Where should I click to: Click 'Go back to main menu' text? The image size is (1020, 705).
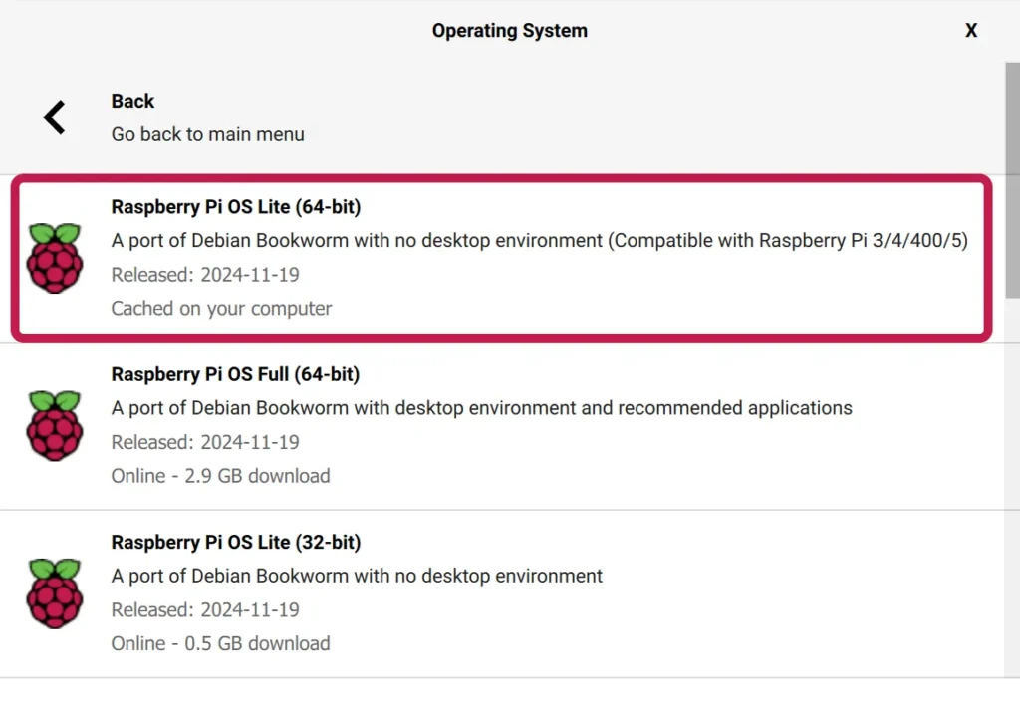click(x=207, y=134)
